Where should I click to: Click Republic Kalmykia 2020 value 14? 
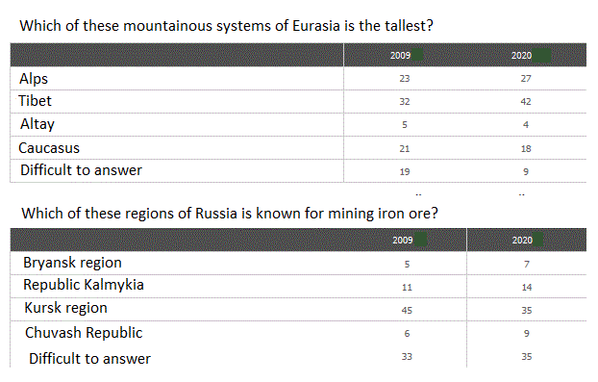[527, 288]
